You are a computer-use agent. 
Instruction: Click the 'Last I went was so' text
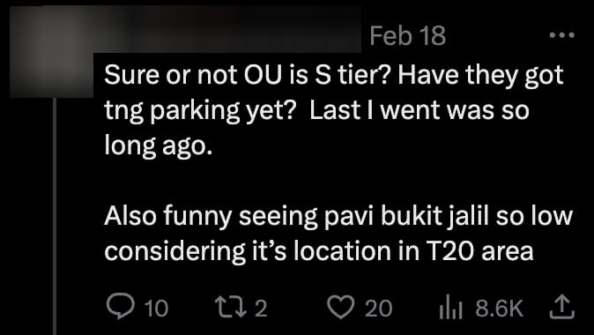420,111
